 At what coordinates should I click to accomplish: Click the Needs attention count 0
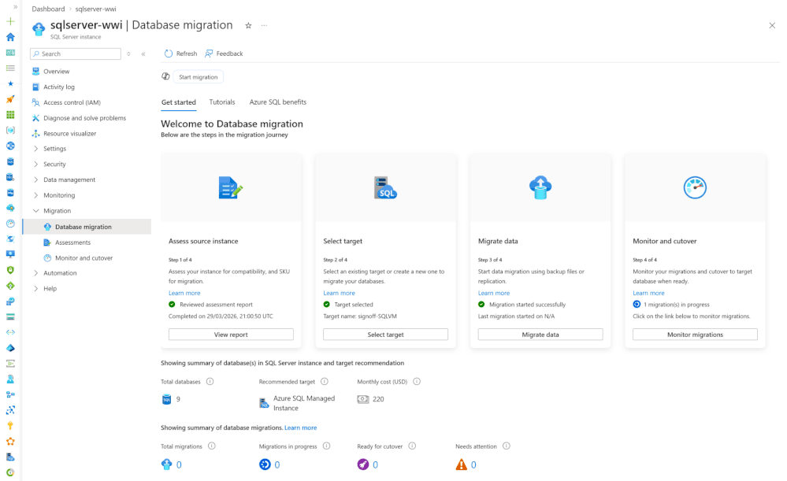pos(473,465)
